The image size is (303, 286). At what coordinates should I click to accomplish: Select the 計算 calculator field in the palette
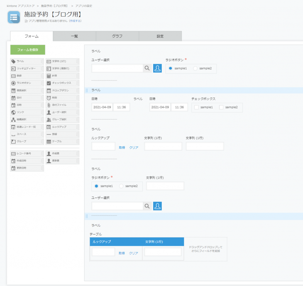tap(62, 76)
